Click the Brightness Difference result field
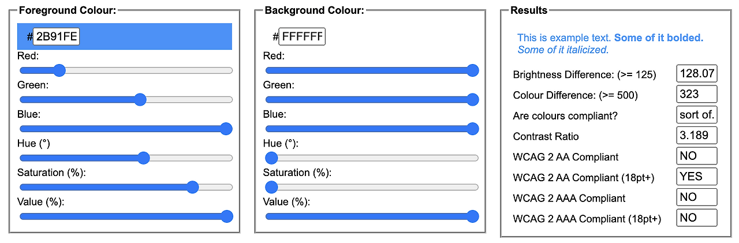 coord(696,74)
